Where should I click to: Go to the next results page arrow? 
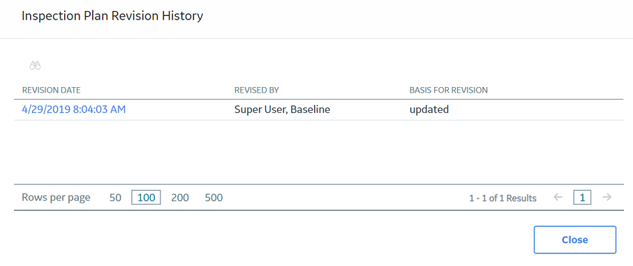606,197
